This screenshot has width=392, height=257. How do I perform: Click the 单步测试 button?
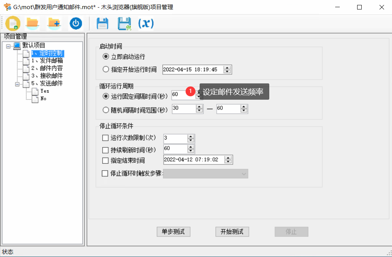pos(173,232)
